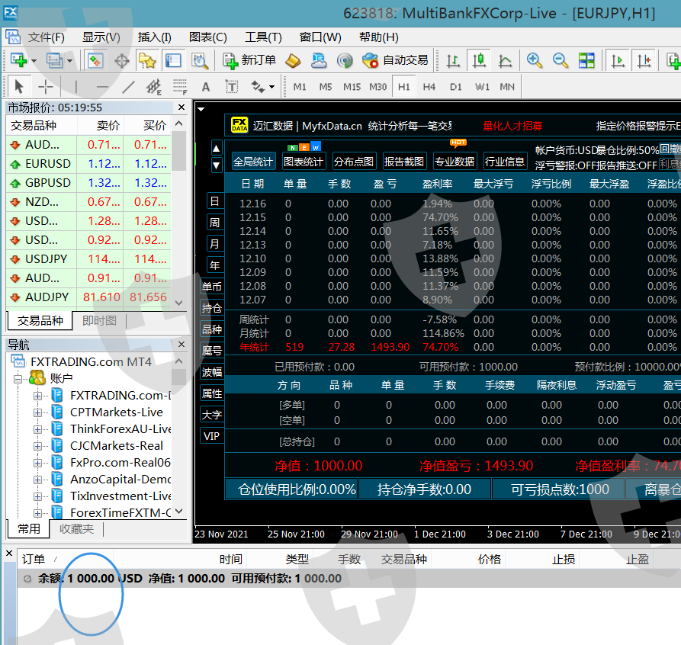Screen dimensions: 681x645
Task: Open the arrows objects dropdown
Action: (272, 87)
